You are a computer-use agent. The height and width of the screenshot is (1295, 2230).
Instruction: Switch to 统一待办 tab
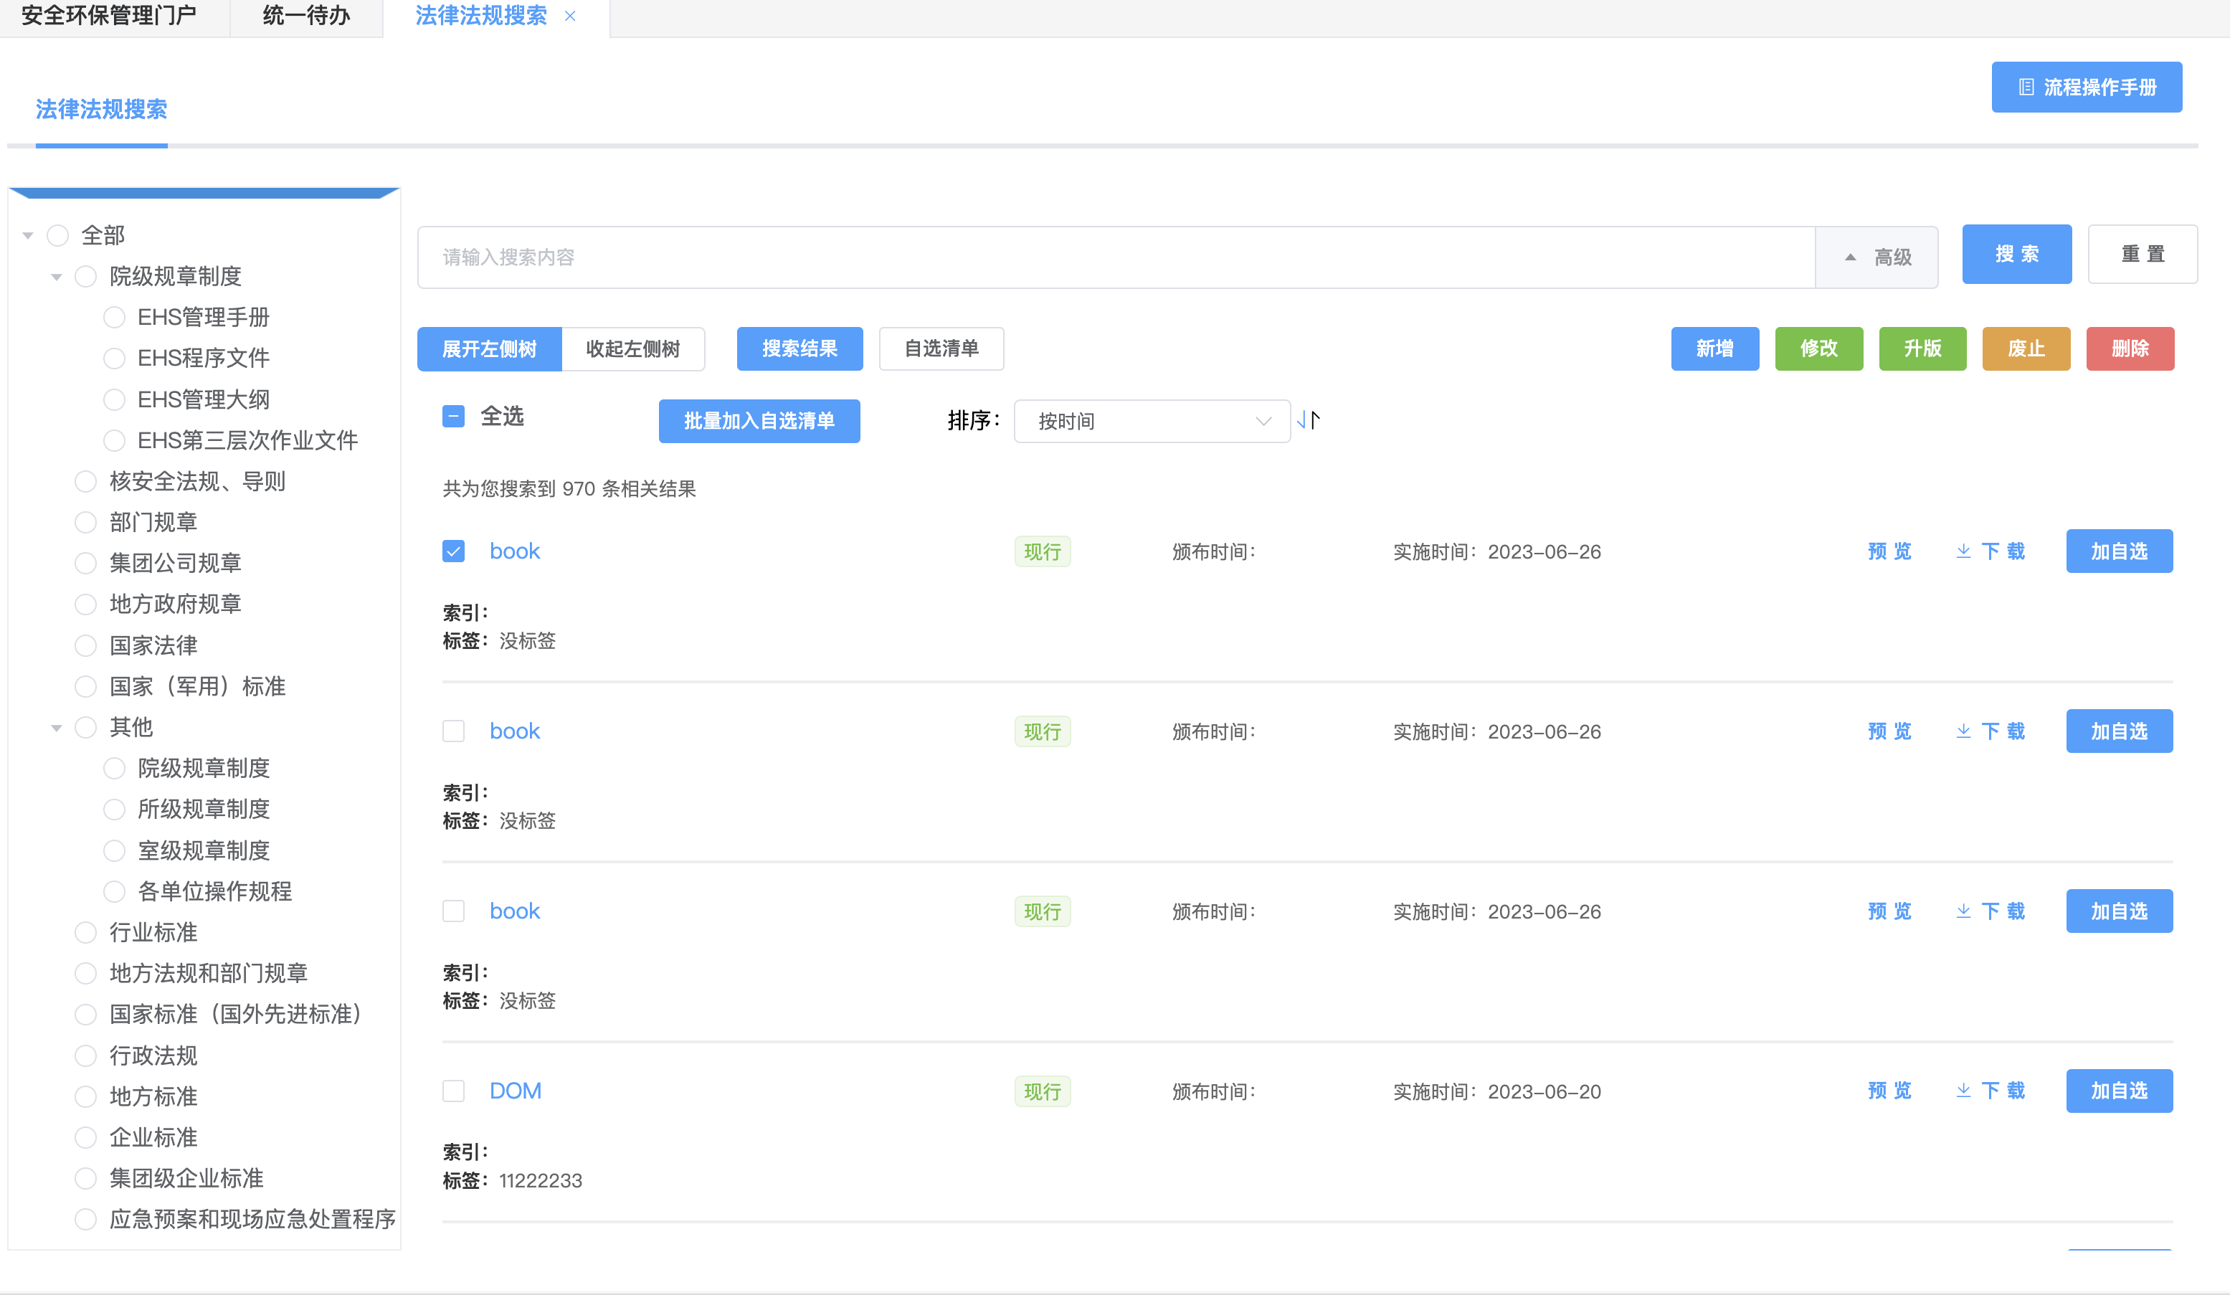tap(306, 16)
